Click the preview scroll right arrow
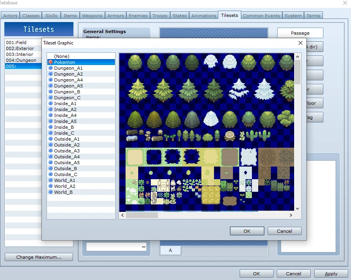The height and width of the screenshot is (280, 351). 291,215
